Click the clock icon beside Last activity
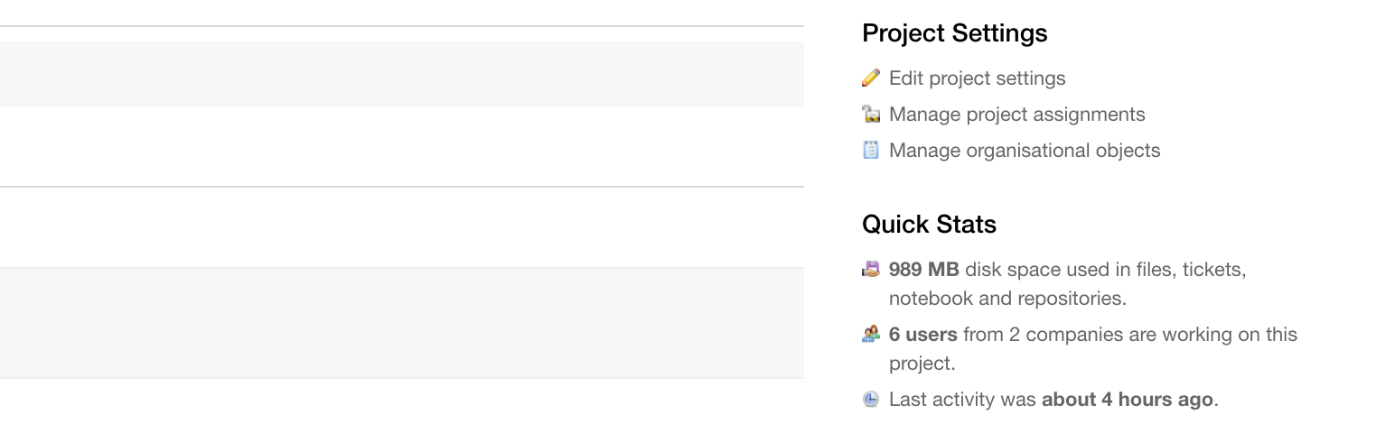 [871, 399]
